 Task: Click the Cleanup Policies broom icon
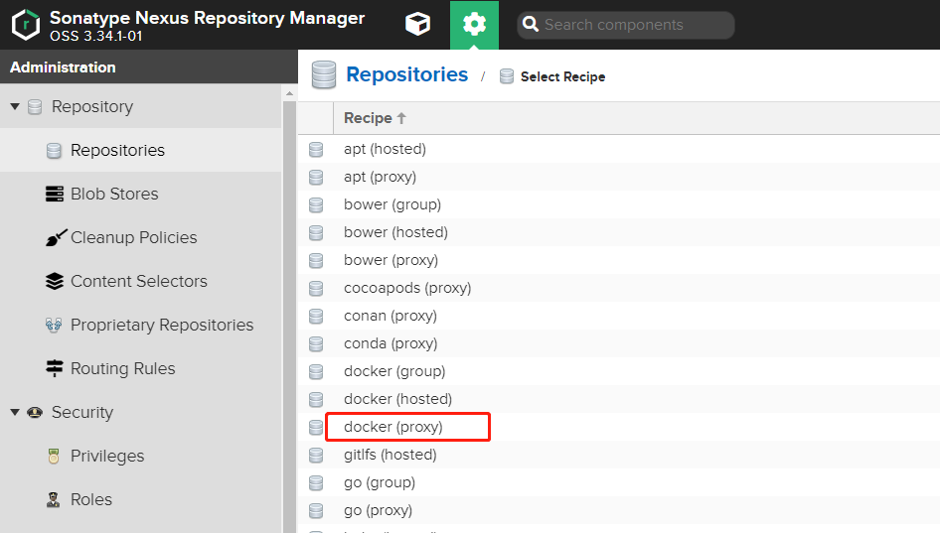(55, 238)
